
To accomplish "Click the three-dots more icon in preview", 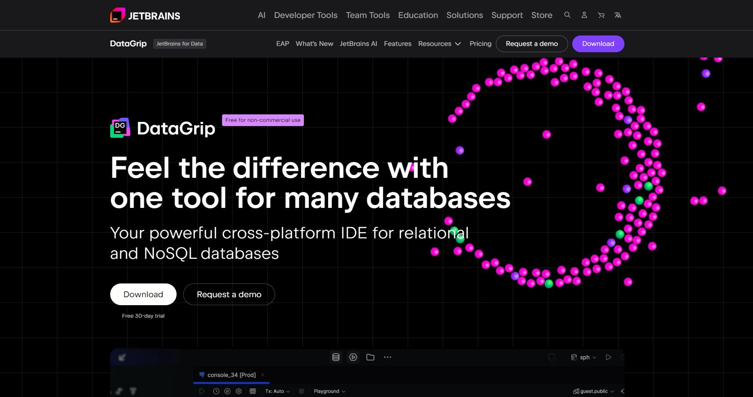I will (388, 357).
